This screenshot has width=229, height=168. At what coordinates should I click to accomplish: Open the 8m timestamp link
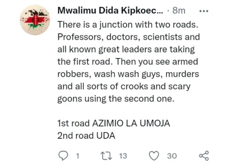pyautogui.click(x=179, y=11)
